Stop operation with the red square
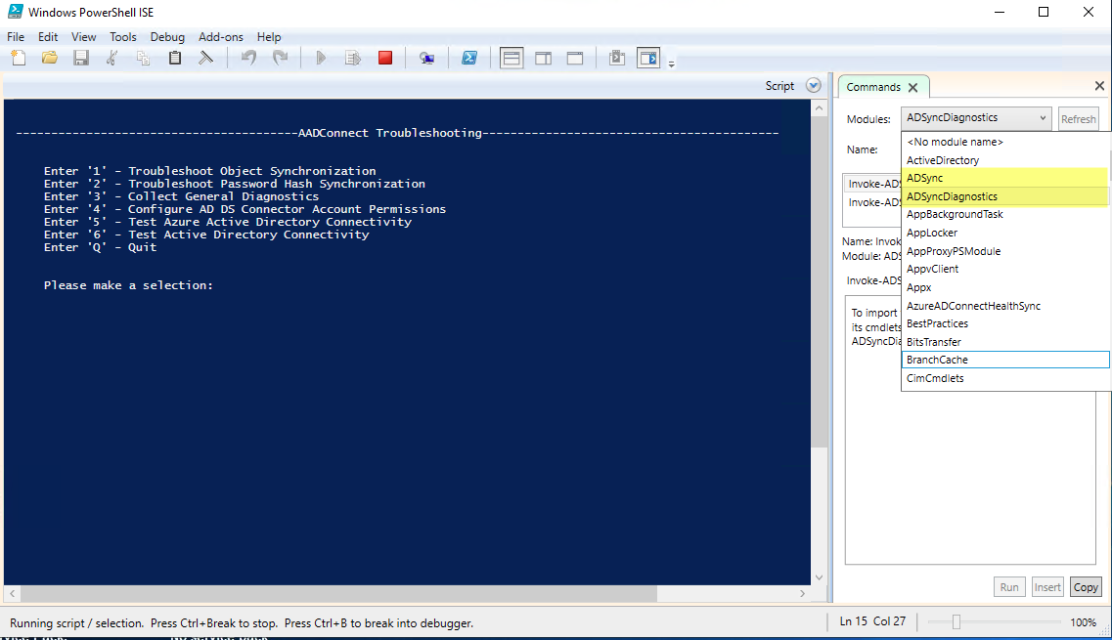The width and height of the screenshot is (1112, 640). pyautogui.click(x=385, y=58)
